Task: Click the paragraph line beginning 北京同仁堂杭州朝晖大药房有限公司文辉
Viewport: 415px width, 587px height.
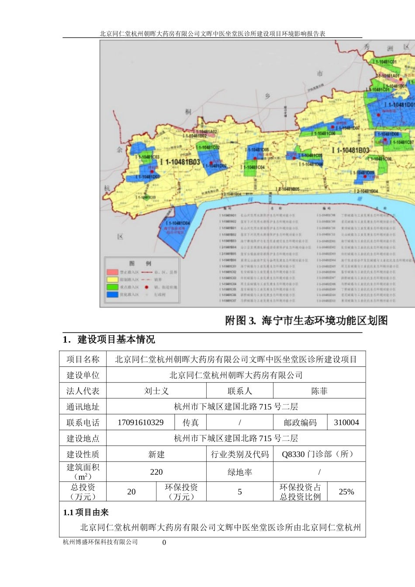Action: tap(221, 528)
